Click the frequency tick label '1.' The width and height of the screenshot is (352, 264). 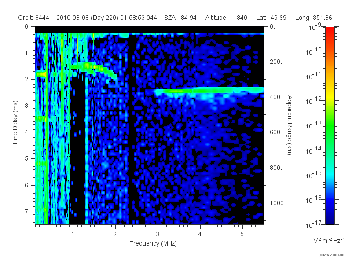[73, 234]
